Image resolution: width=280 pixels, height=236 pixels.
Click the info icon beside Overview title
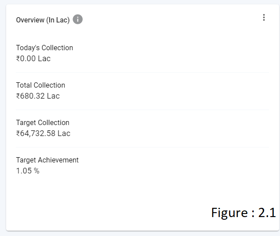[78, 20]
